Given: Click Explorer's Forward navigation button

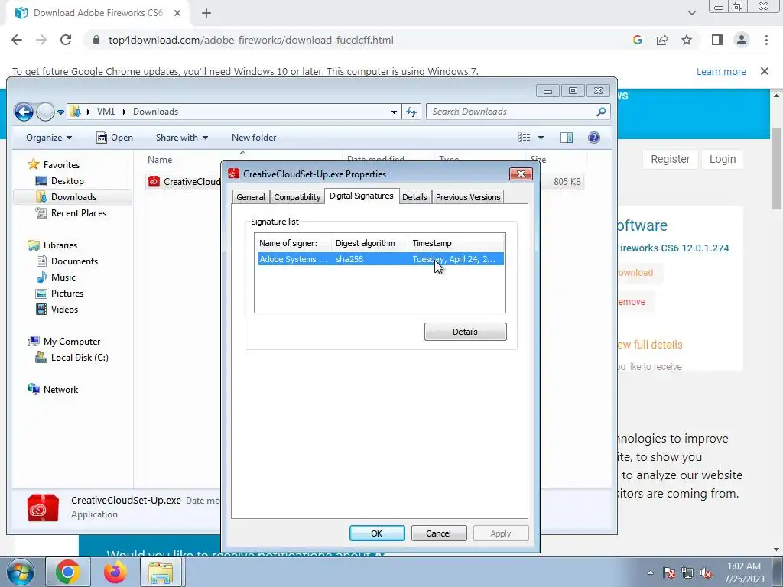Looking at the screenshot, I should 45,112.
